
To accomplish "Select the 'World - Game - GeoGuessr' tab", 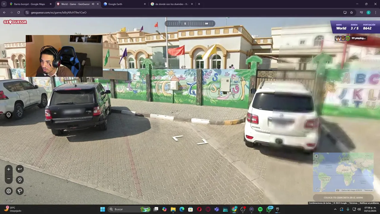I will (x=75, y=4).
